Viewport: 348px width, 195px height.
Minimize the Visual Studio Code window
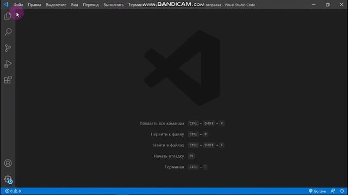pos(314,5)
